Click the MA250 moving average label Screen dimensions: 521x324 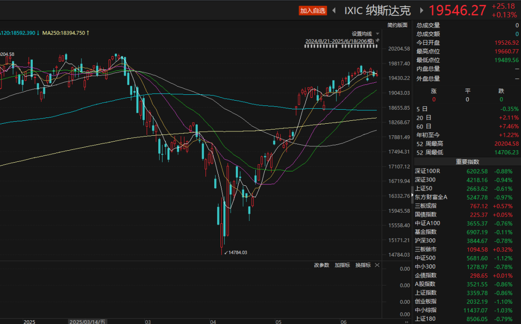(x=63, y=33)
